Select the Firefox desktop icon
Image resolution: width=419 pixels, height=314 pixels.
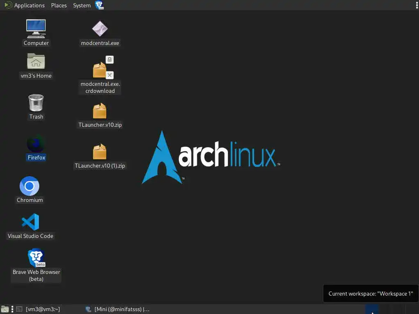click(x=36, y=144)
